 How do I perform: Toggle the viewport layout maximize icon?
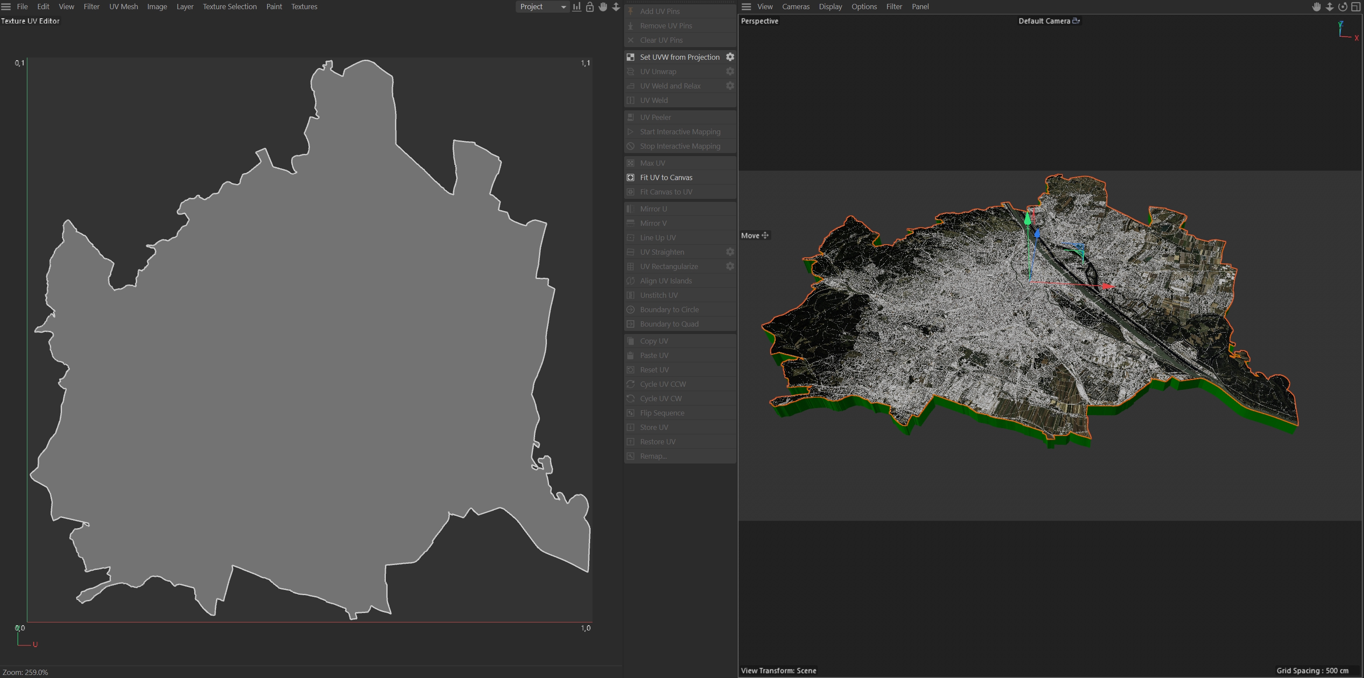pos(1356,7)
